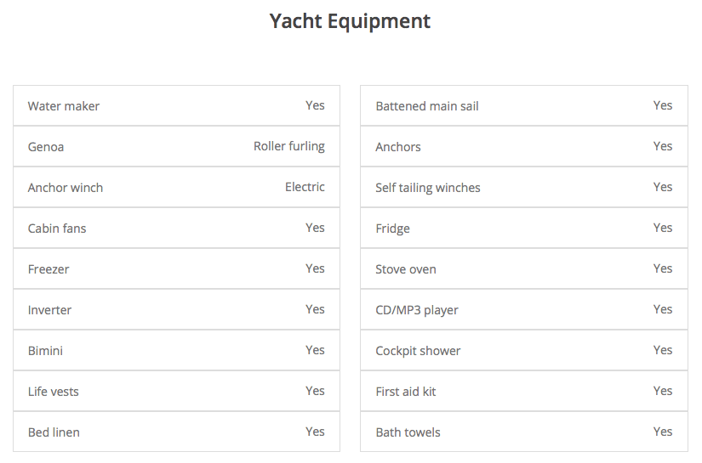Click the Electric value text

click(305, 187)
